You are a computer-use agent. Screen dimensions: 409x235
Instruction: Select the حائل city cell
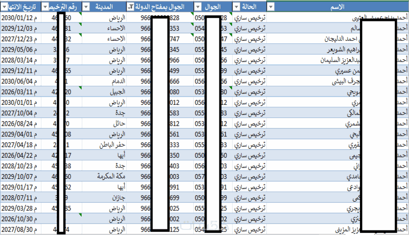104,124
